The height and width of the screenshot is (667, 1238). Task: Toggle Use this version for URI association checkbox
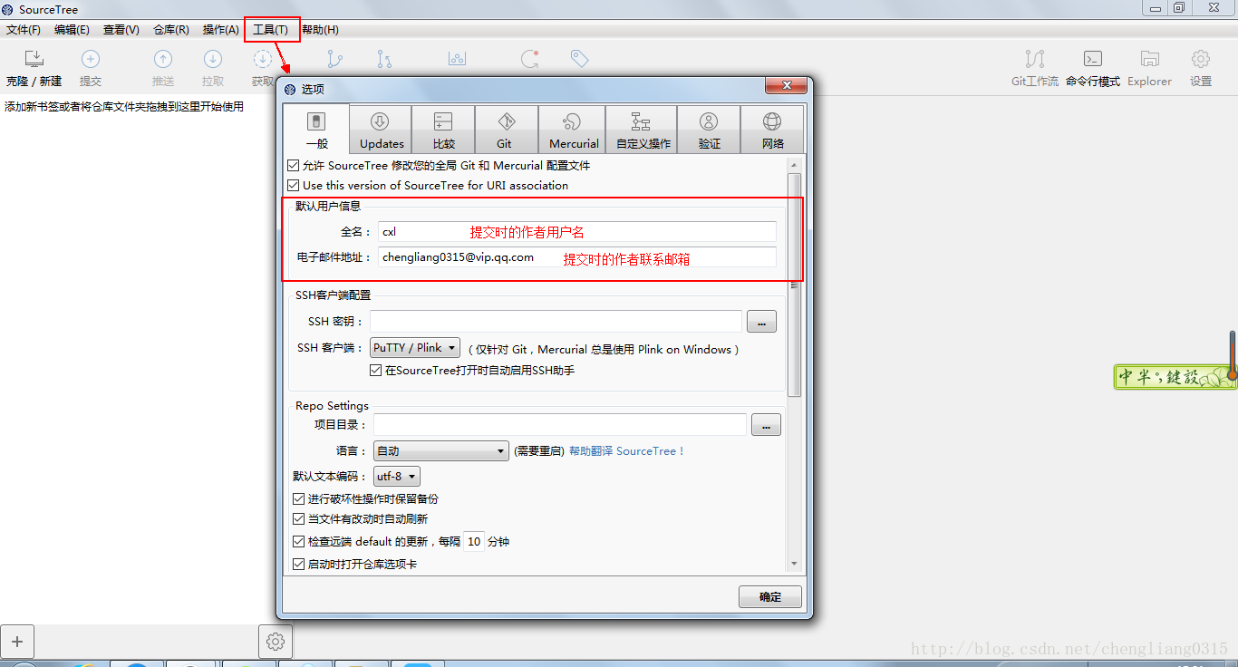[x=293, y=186]
